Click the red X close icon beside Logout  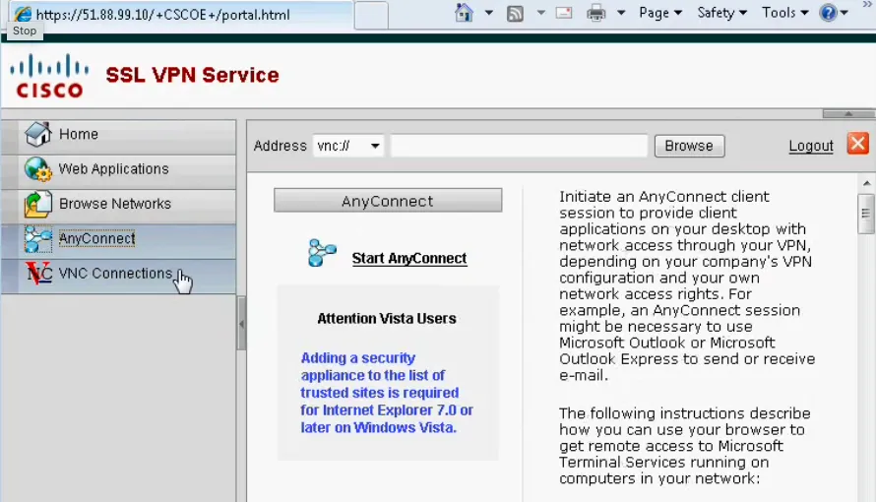(x=857, y=144)
